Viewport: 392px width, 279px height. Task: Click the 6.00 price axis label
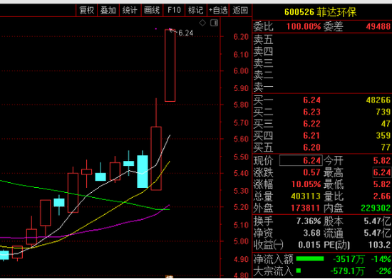(x=241, y=71)
